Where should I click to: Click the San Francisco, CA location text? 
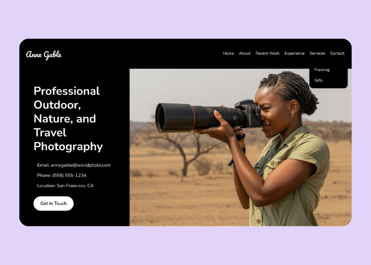click(x=75, y=185)
